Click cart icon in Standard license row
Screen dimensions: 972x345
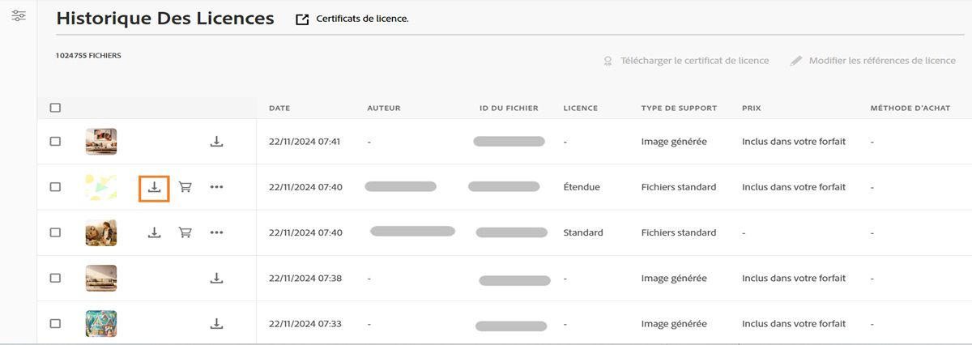pyautogui.click(x=185, y=232)
